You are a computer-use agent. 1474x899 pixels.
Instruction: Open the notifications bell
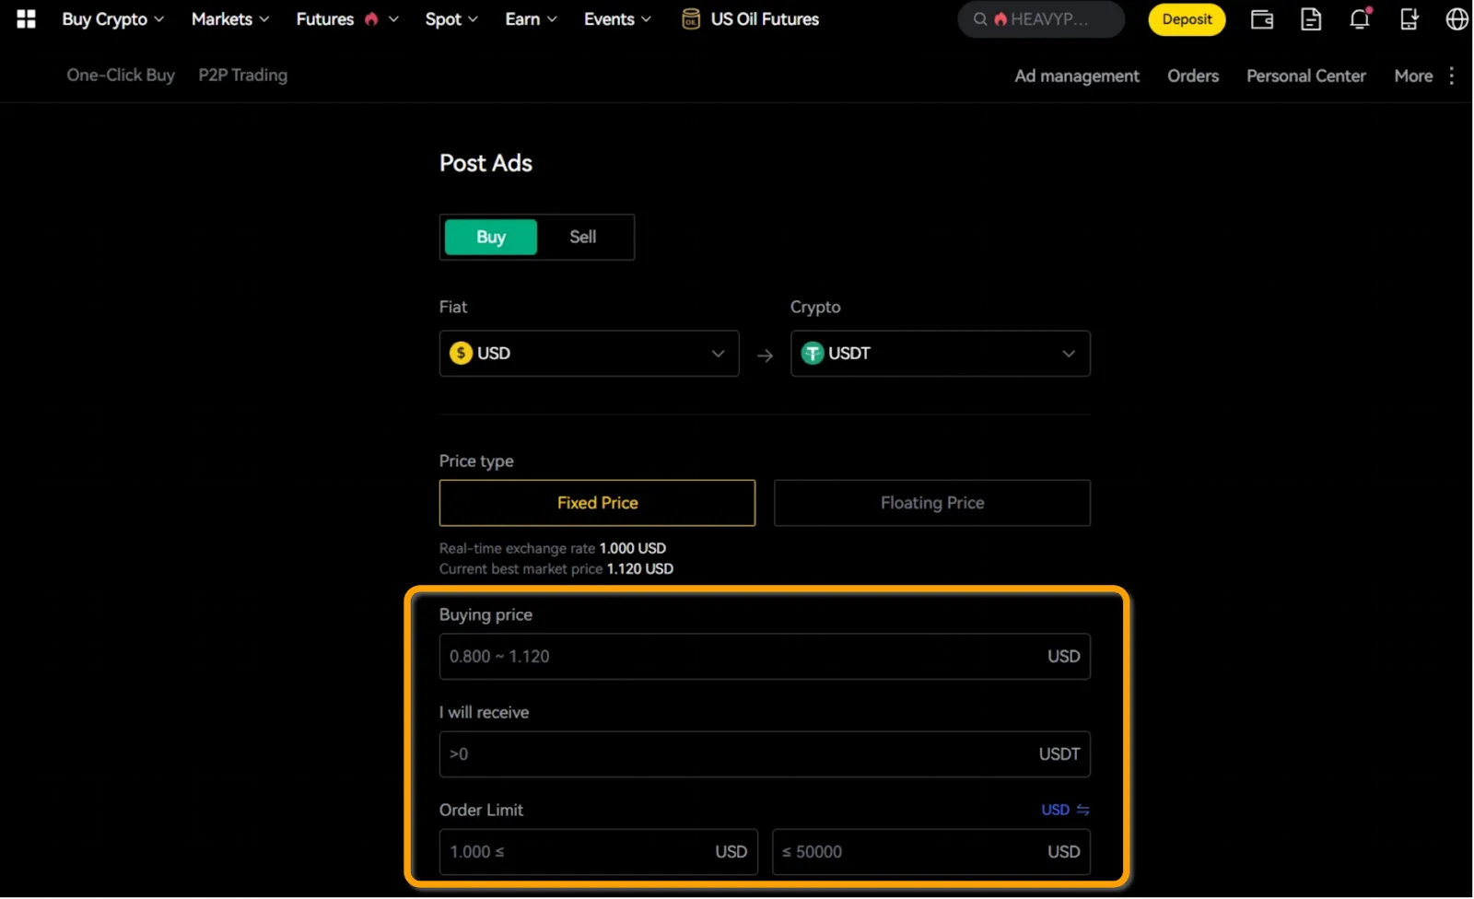point(1360,19)
